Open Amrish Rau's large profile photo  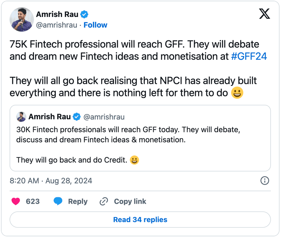click(21, 19)
